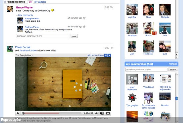This screenshot has width=183, height=123.
Task: Open the User Research community icon
Action: [132, 79]
